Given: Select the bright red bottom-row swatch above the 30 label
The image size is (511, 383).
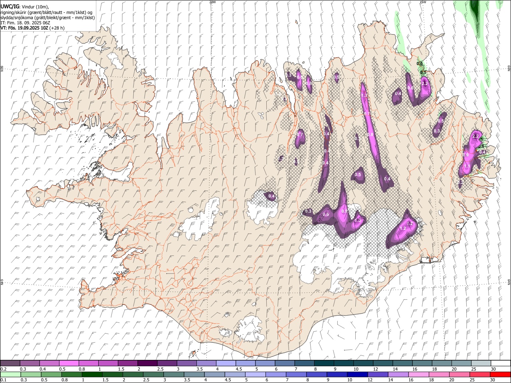Looking at the screenshot, I should click(501, 374).
